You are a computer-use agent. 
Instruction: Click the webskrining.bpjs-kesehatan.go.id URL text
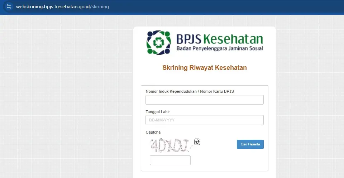click(x=62, y=6)
